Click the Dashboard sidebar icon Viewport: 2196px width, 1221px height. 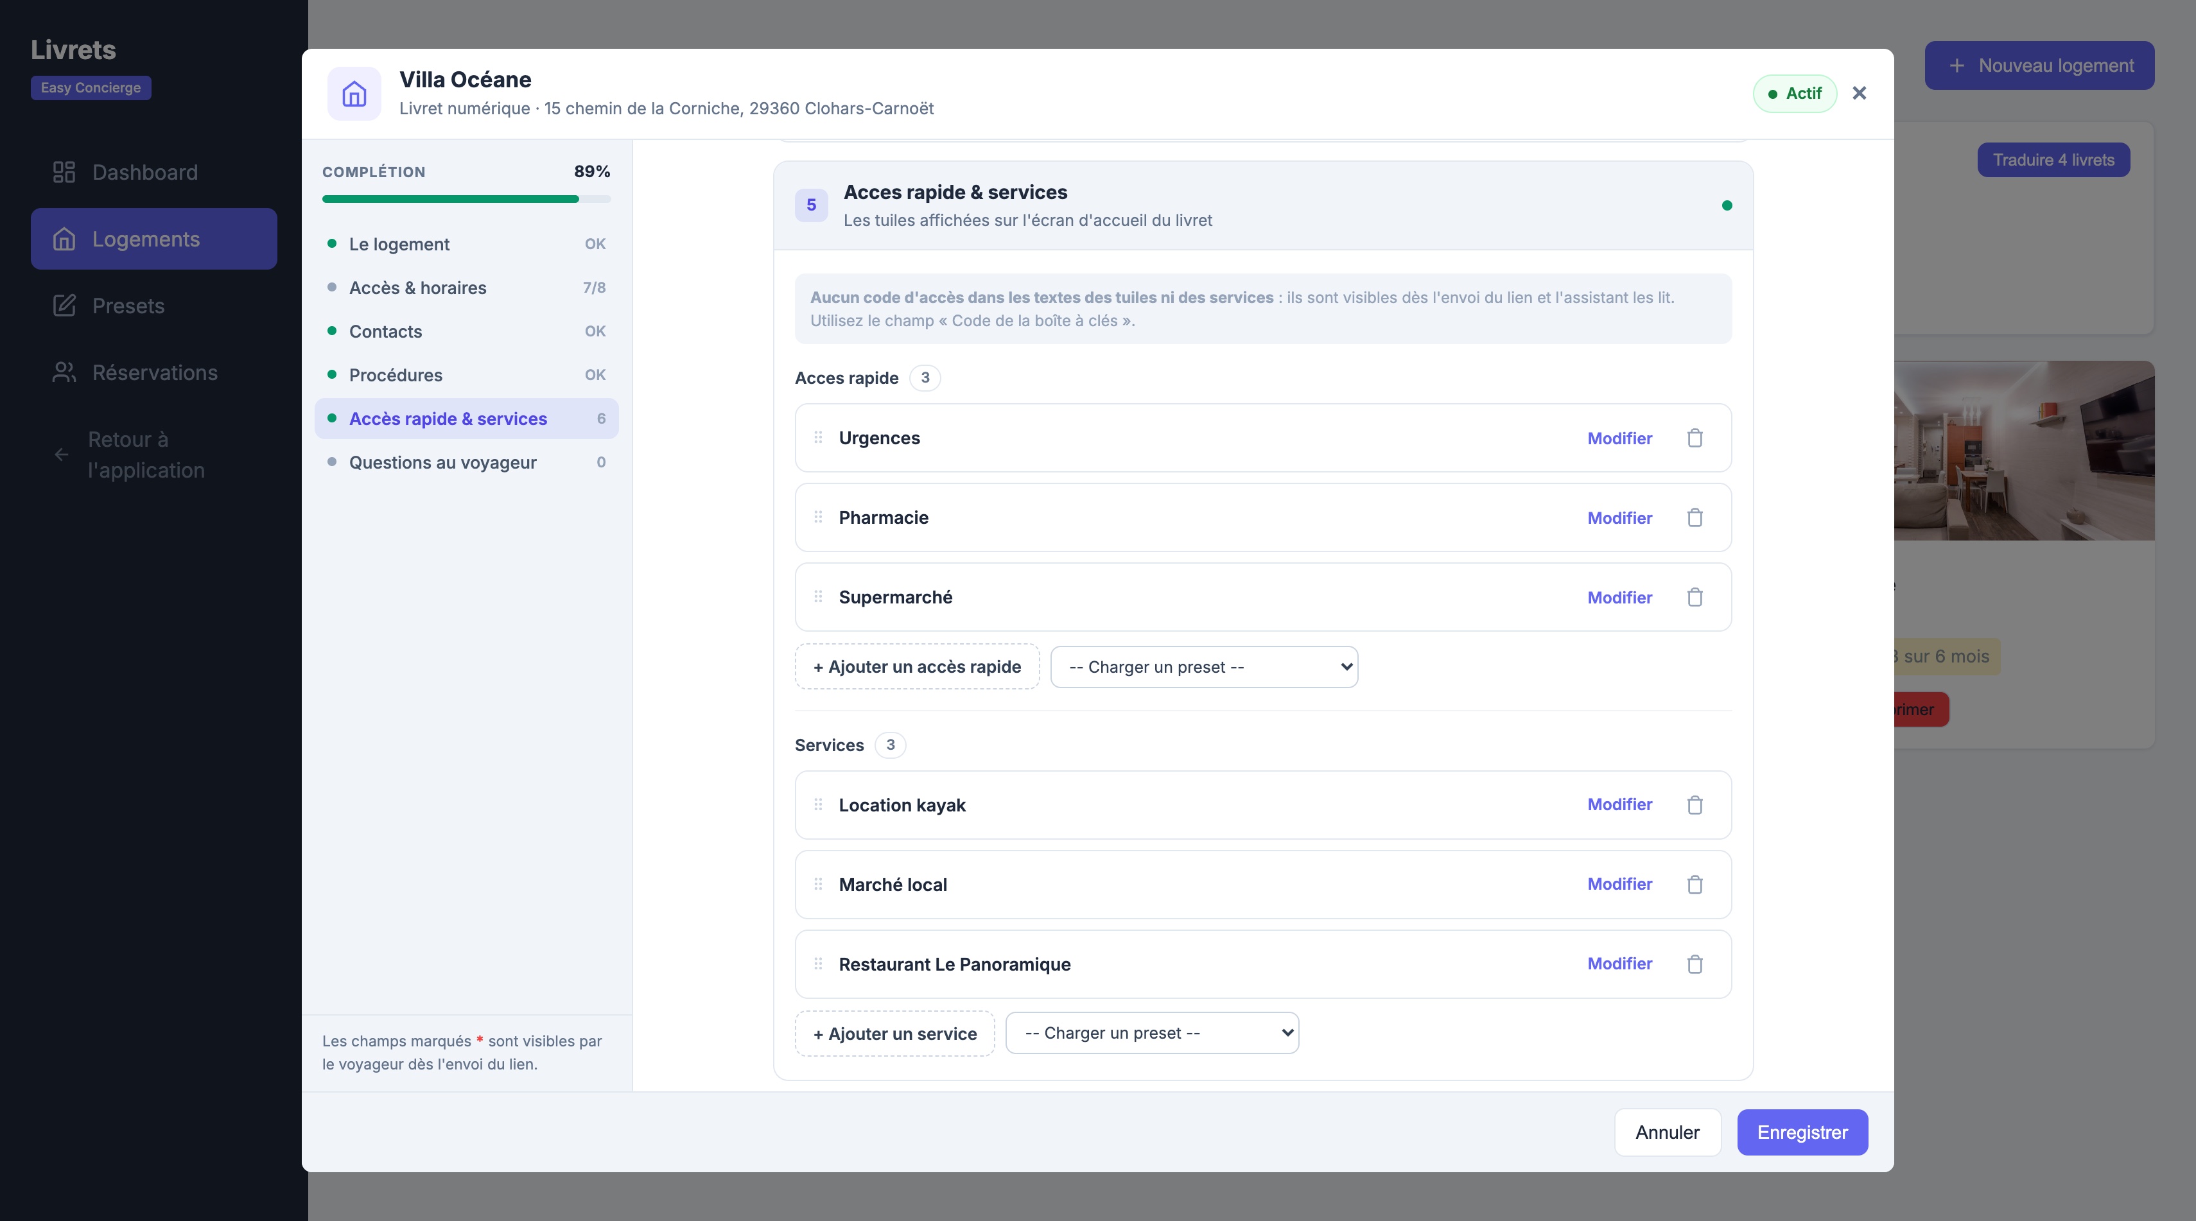coord(64,172)
